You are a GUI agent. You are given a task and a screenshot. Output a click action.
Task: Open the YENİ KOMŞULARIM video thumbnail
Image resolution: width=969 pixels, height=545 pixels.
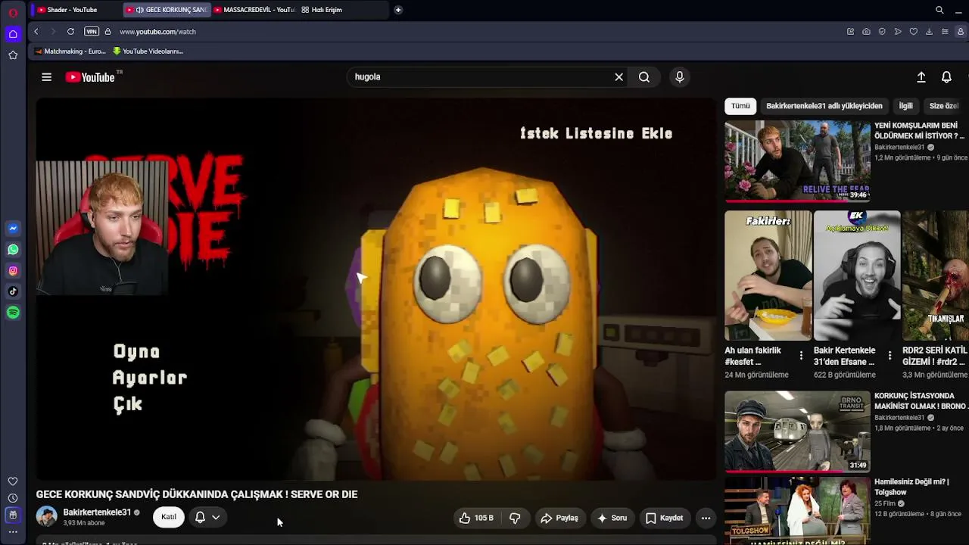tap(797, 161)
